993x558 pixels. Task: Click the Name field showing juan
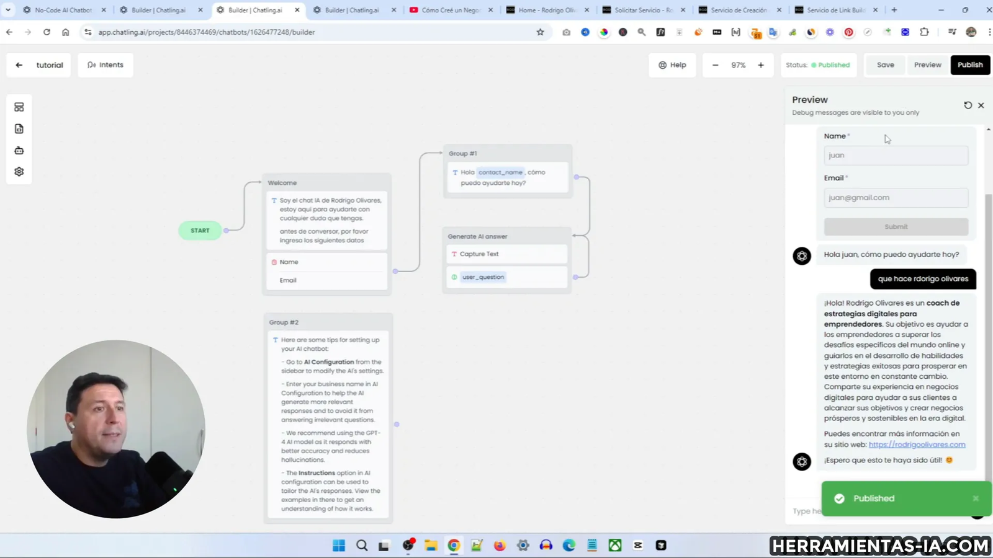(896, 155)
